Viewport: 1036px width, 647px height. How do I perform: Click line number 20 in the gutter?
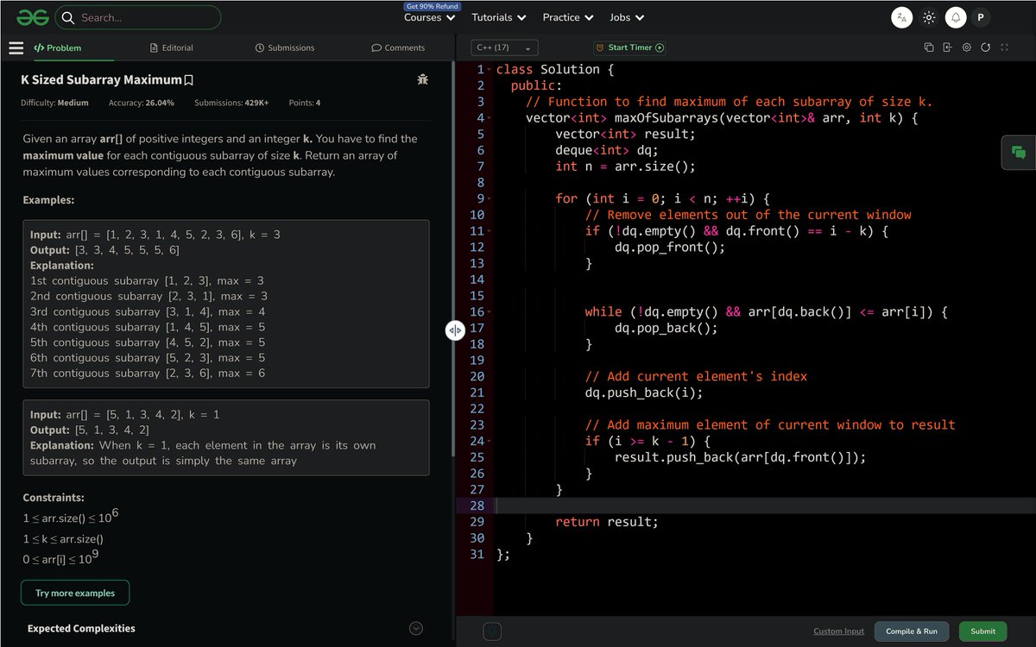[477, 376]
